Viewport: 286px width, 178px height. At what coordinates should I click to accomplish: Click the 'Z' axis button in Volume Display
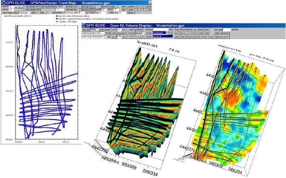coord(139,37)
